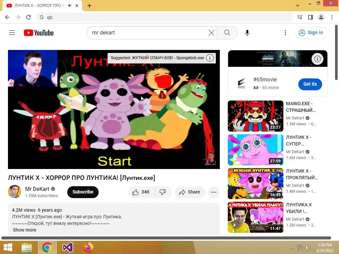This screenshot has height=254, width=339.
Task: Go to YouTube home via logo
Action: 39,33
